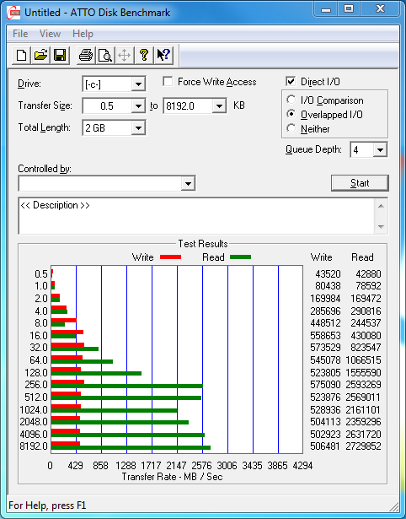Expand the Drive dropdown list
The width and height of the screenshot is (406, 519).
pyautogui.click(x=138, y=84)
